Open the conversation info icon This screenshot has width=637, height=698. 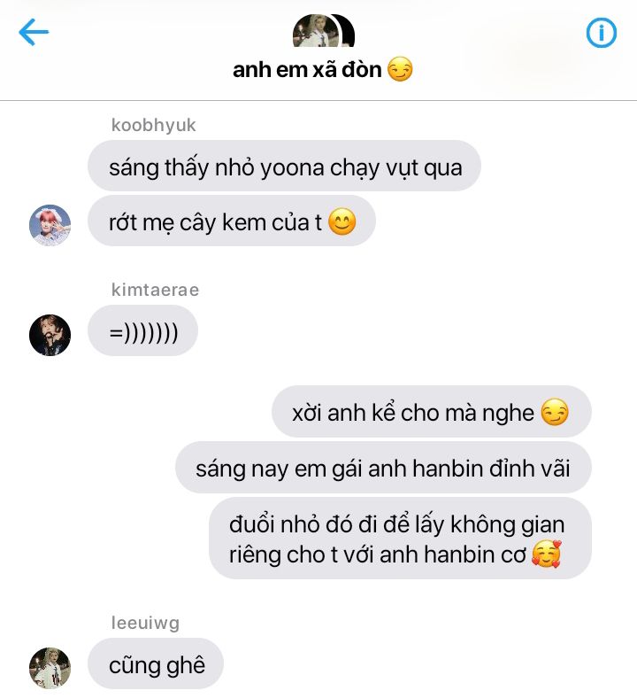click(602, 33)
